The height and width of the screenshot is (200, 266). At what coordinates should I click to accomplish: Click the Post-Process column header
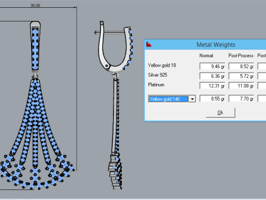pos(241,56)
